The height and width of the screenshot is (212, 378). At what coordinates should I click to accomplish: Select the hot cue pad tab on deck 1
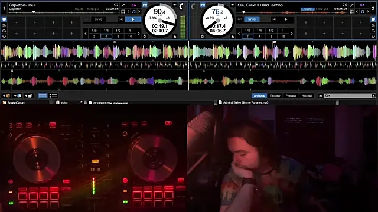coord(4,19)
